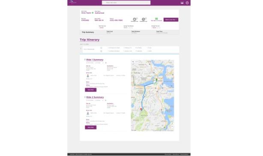Click the red destination pin on map
263x156 pixels.
[x=141, y=109]
